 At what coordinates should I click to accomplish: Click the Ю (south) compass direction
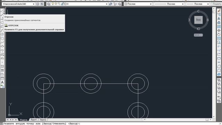tap(198, 29)
